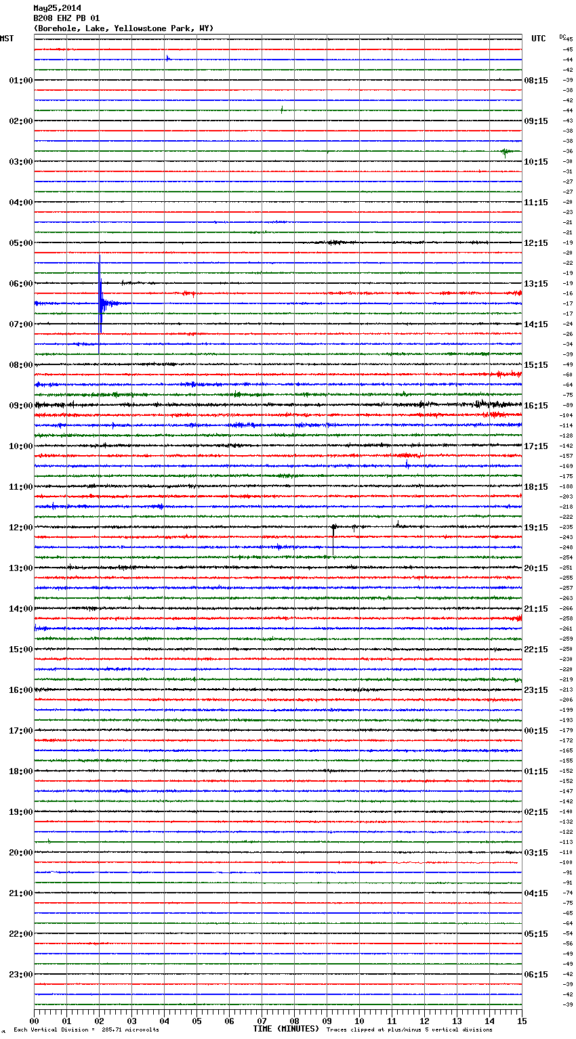Click the 06:15 UTC time label
The width and height of the screenshot is (576, 1039).
536,975
